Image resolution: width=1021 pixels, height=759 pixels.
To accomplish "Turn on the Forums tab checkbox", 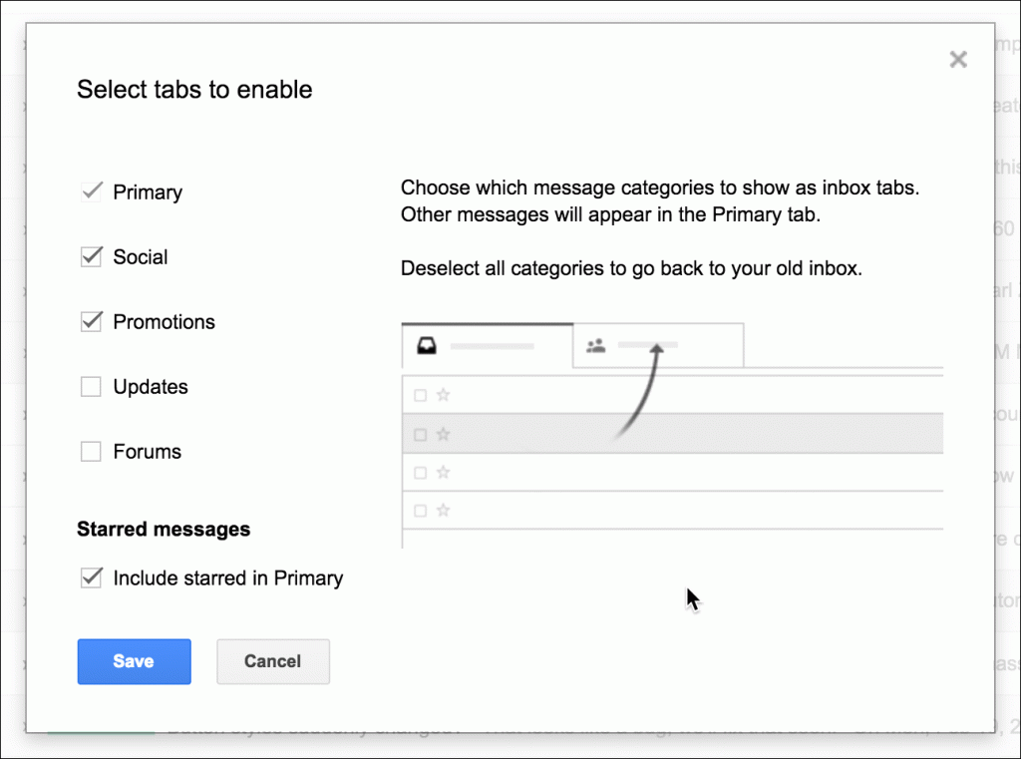I will 91,452.
